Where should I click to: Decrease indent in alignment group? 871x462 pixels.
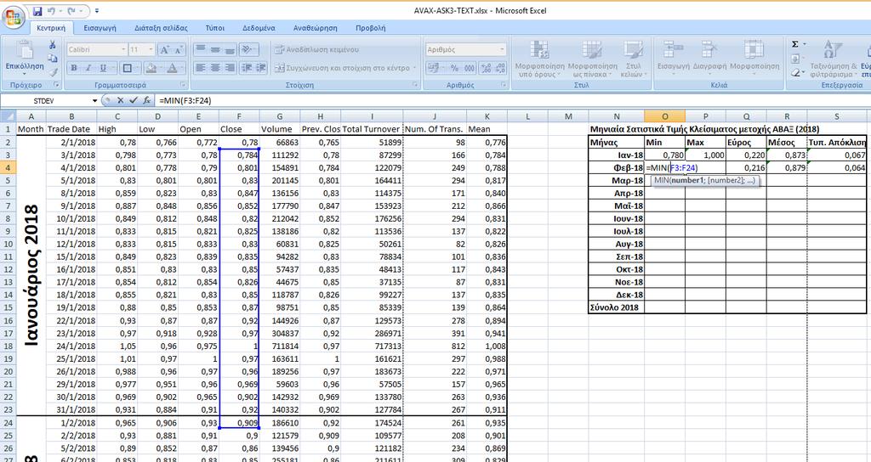[x=247, y=68]
